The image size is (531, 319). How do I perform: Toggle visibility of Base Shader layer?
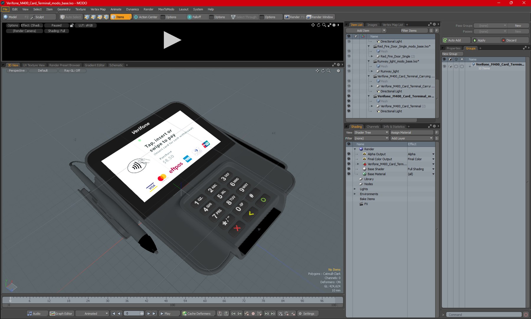(349, 169)
